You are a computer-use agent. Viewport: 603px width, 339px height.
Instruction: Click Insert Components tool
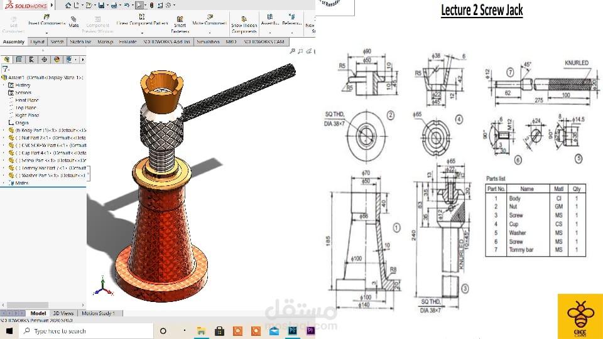(x=46, y=20)
